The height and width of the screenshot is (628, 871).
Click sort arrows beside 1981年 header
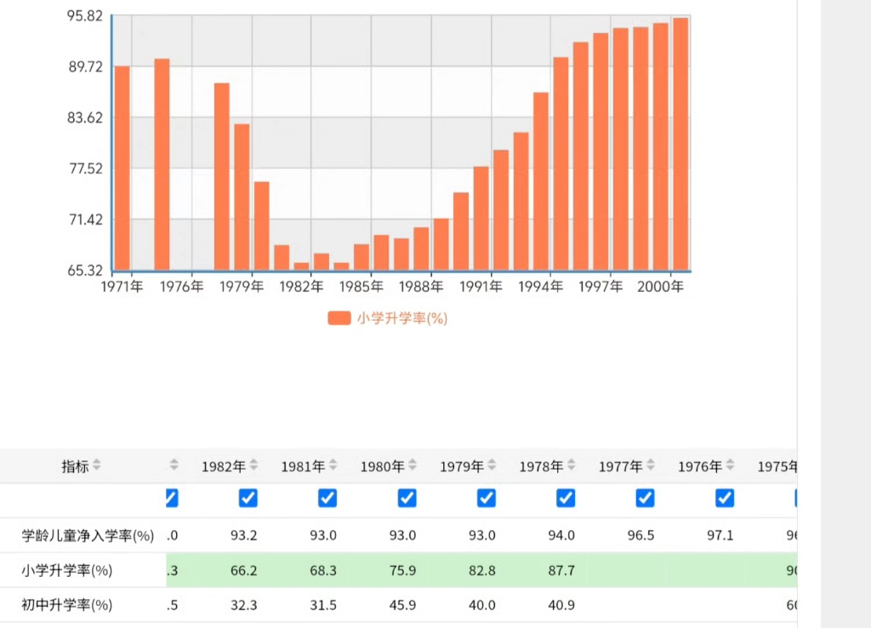(x=333, y=465)
